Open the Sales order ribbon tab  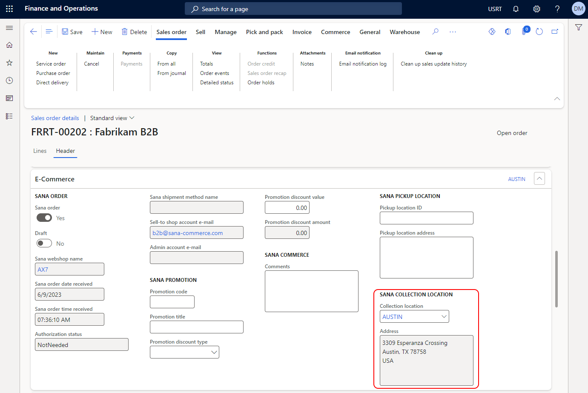pyautogui.click(x=171, y=32)
